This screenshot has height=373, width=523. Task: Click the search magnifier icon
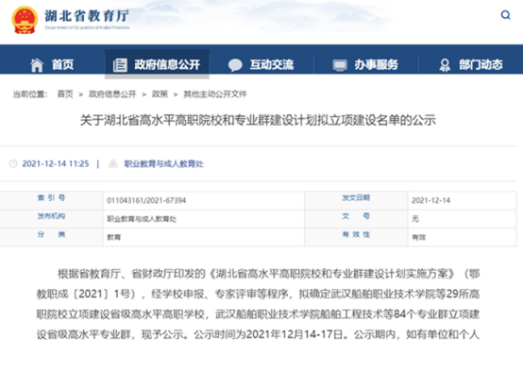(x=505, y=15)
